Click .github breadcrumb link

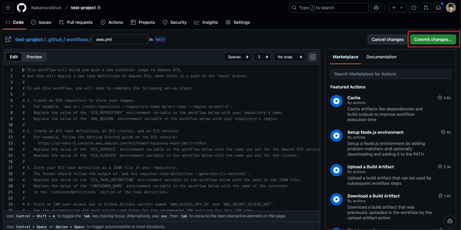(55, 39)
